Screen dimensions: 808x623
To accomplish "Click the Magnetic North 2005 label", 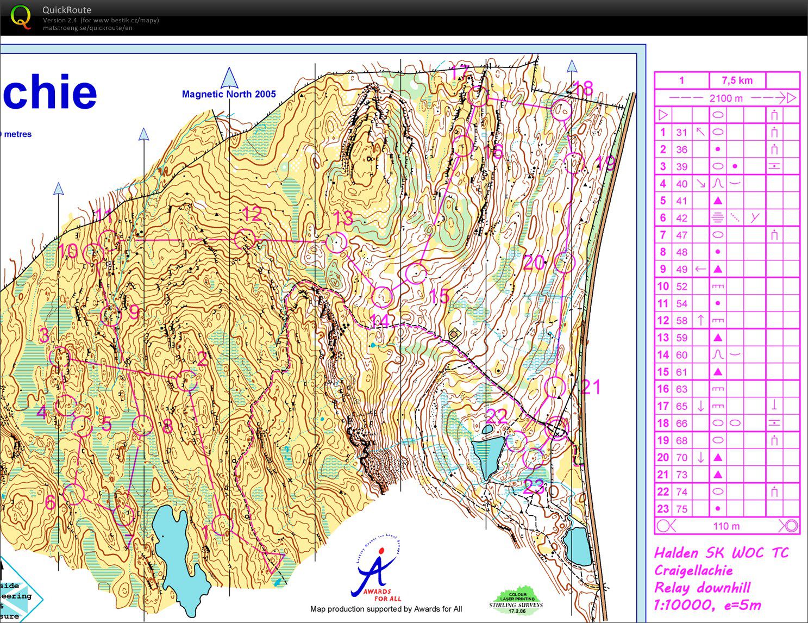I will click(x=229, y=94).
